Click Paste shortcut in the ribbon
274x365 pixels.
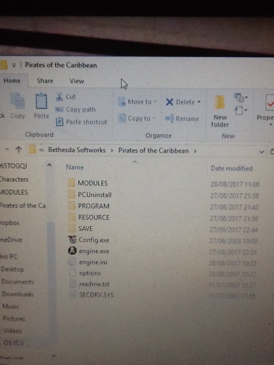point(81,122)
